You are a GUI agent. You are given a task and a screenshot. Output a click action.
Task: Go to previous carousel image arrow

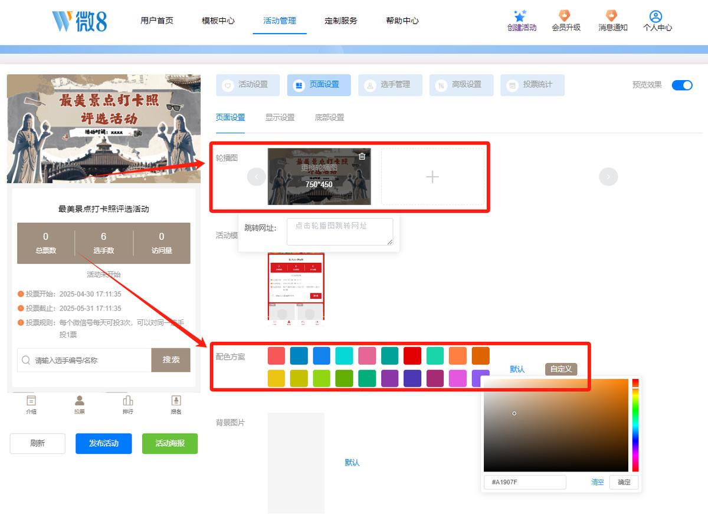(x=257, y=176)
